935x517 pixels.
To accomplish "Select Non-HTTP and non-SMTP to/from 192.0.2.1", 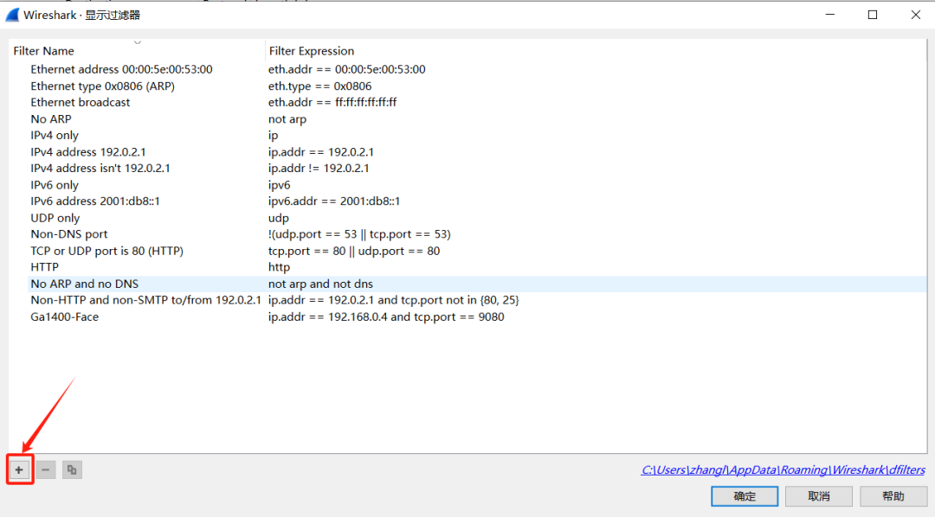I will pos(146,300).
